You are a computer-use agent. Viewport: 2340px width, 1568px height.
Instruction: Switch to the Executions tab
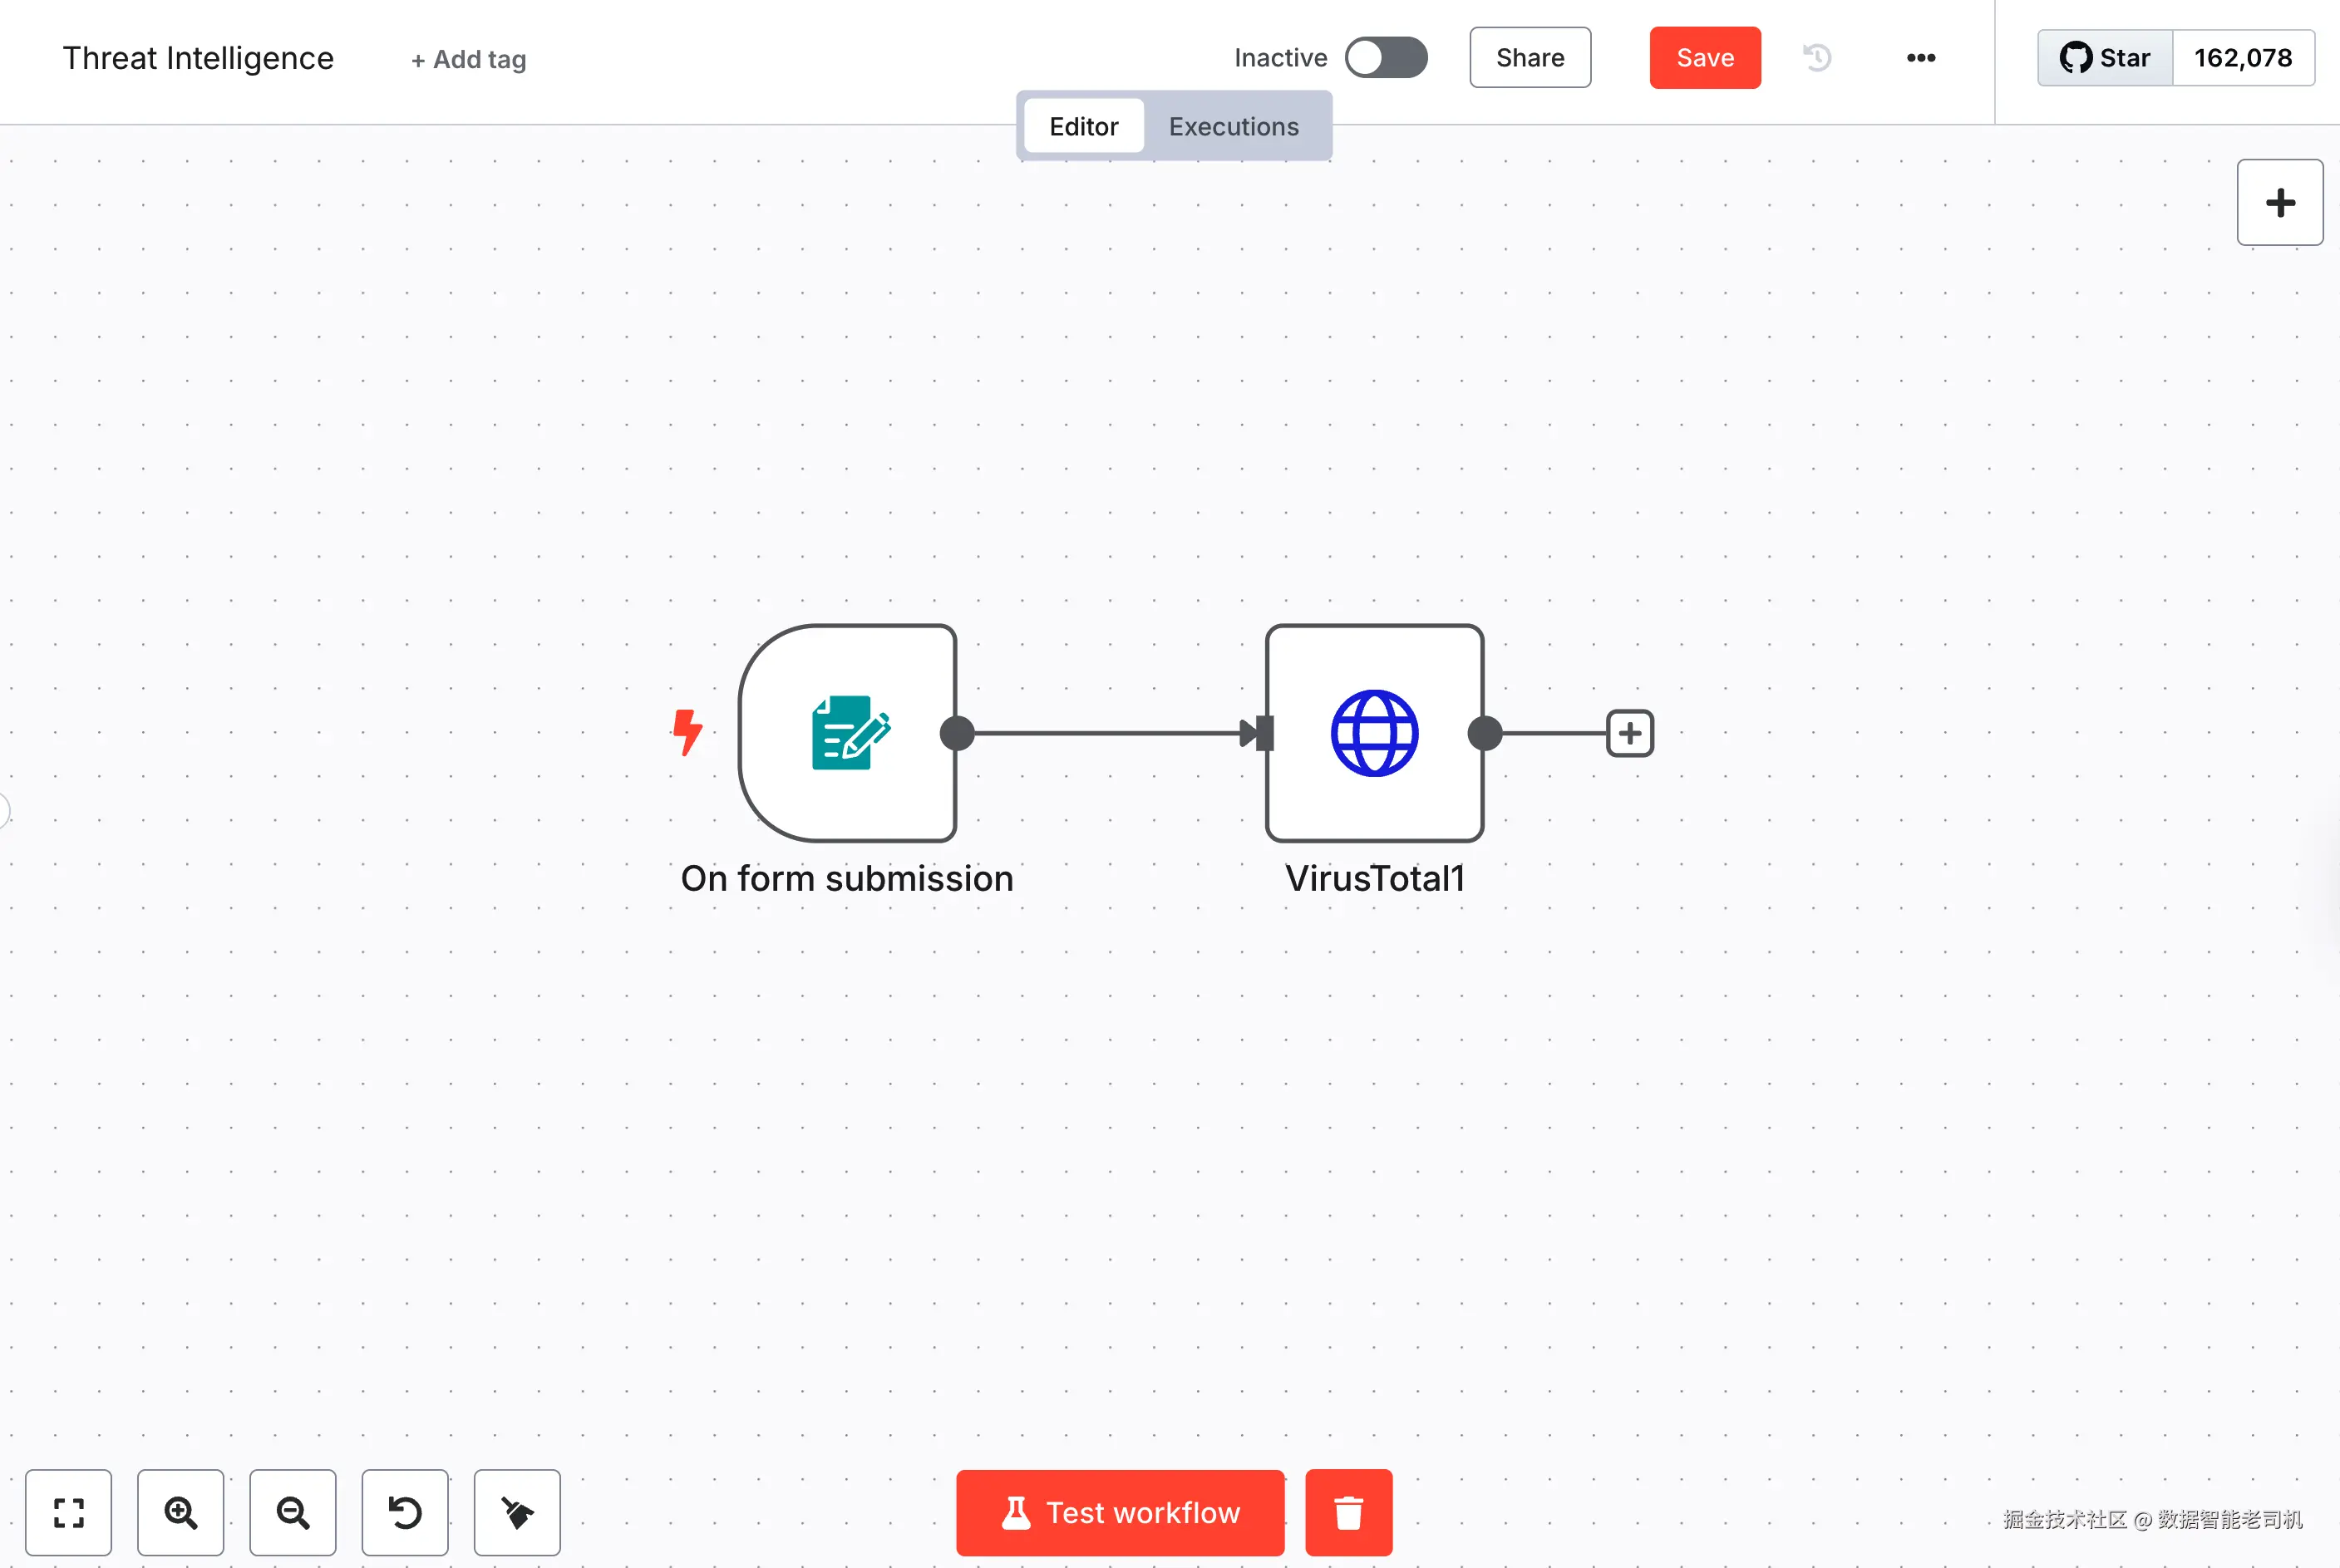pyautogui.click(x=1233, y=127)
